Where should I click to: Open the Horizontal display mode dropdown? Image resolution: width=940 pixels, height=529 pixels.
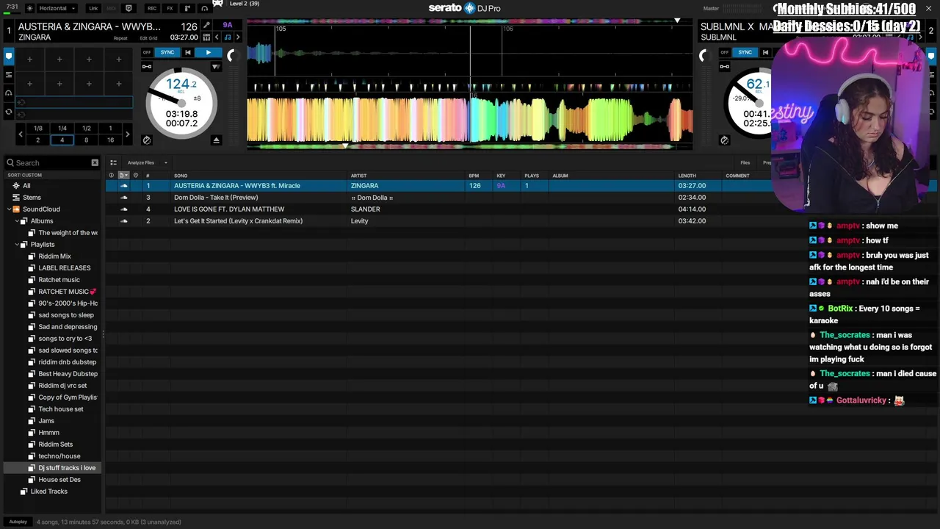(57, 8)
